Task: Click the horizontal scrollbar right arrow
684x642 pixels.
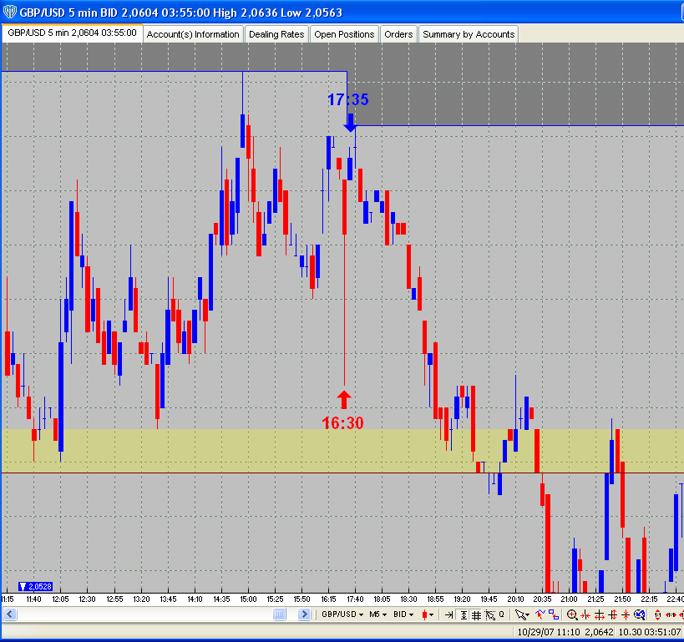Action: click(x=303, y=614)
